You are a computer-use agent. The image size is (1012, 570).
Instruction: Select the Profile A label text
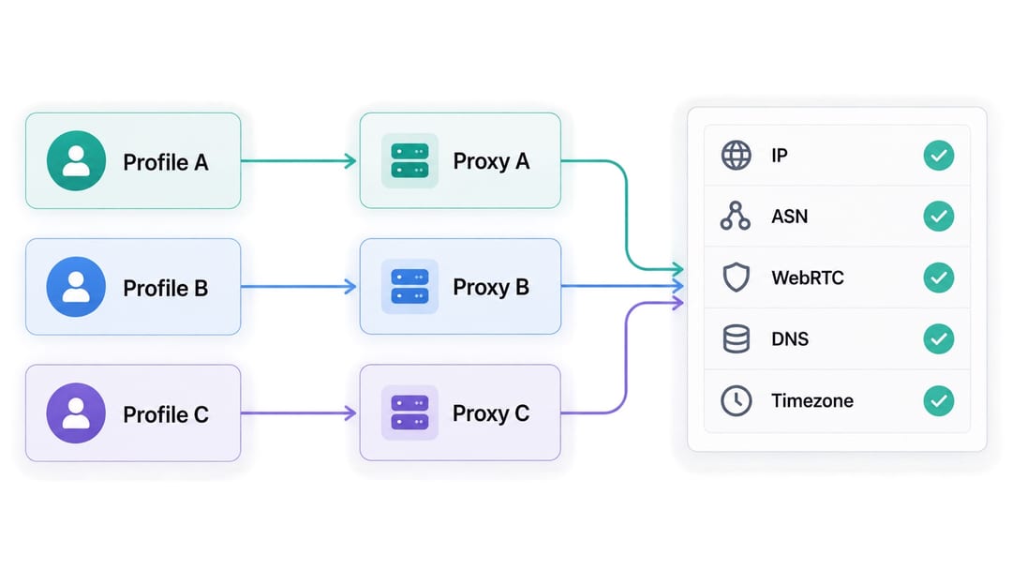coord(166,163)
